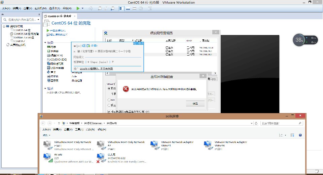Click the revert-to-snapshot toolbar icon

point(106,8)
